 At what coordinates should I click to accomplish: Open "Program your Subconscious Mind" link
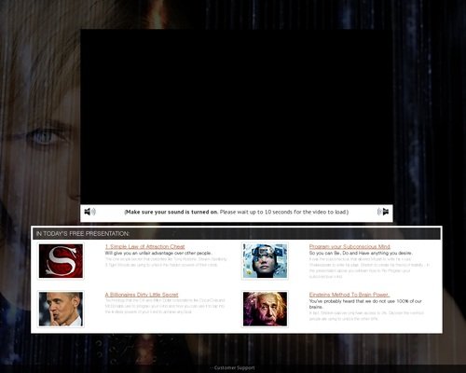349,246
